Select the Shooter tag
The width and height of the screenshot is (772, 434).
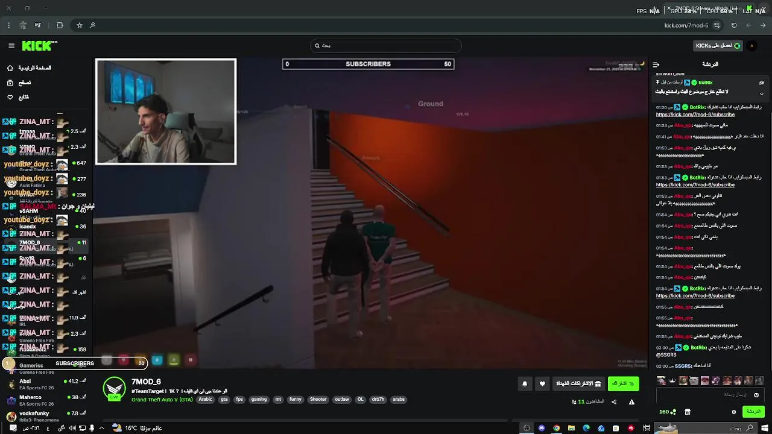point(318,399)
